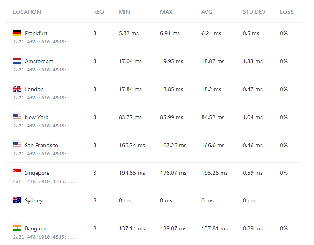Click the Sydney loss value dashes
This screenshot has height=245, width=314.
pyautogui.click(x=283, y=200)
